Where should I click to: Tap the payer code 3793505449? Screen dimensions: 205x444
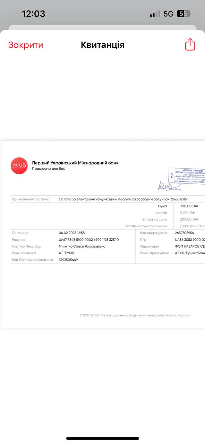coord(68,259)
